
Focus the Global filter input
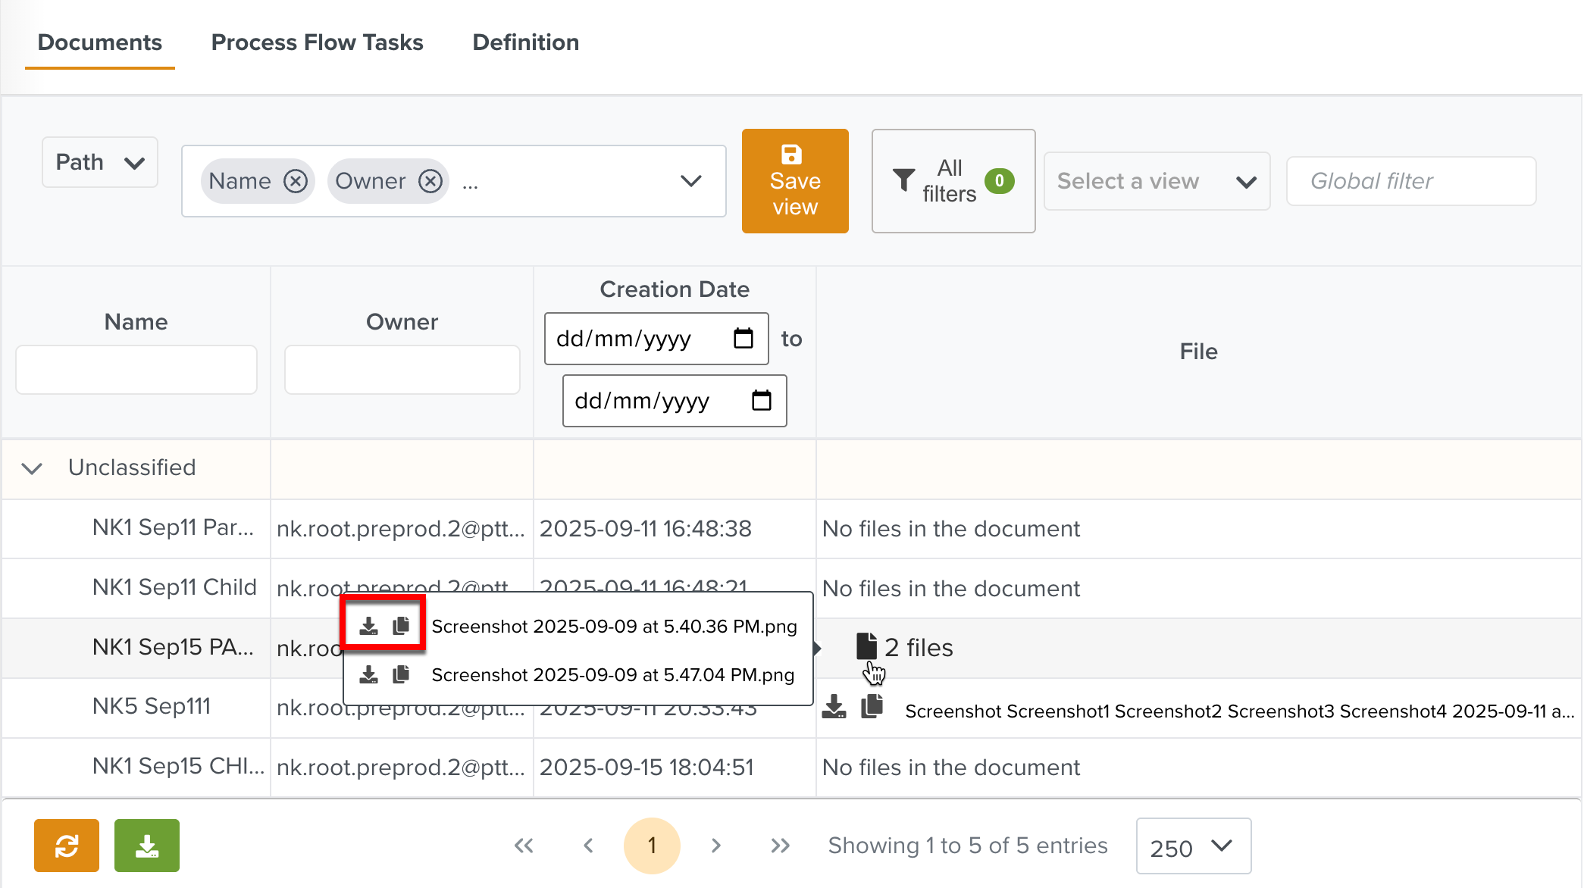(x=1410, y=181)
